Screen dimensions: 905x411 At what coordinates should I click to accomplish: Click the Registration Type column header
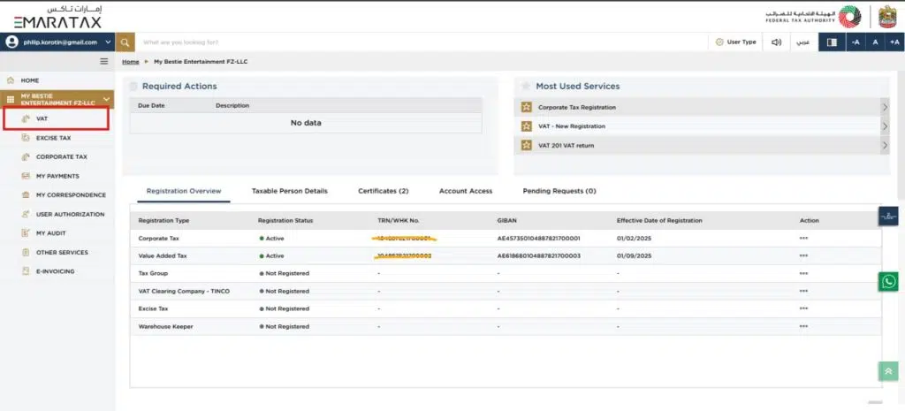click(164, 220)
